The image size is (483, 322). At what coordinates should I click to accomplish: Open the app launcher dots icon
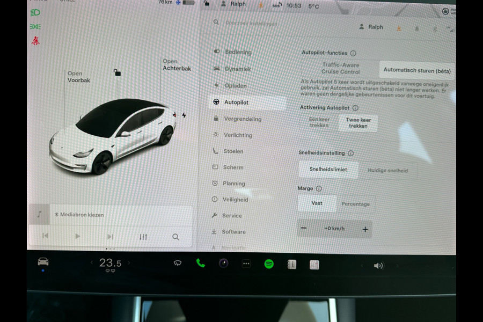click(246, 264)
